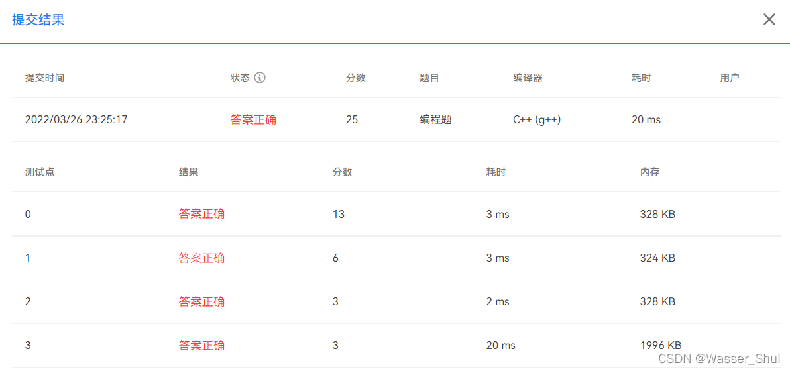Click 答案正确 result for test point 3

[x=201, y=346]
